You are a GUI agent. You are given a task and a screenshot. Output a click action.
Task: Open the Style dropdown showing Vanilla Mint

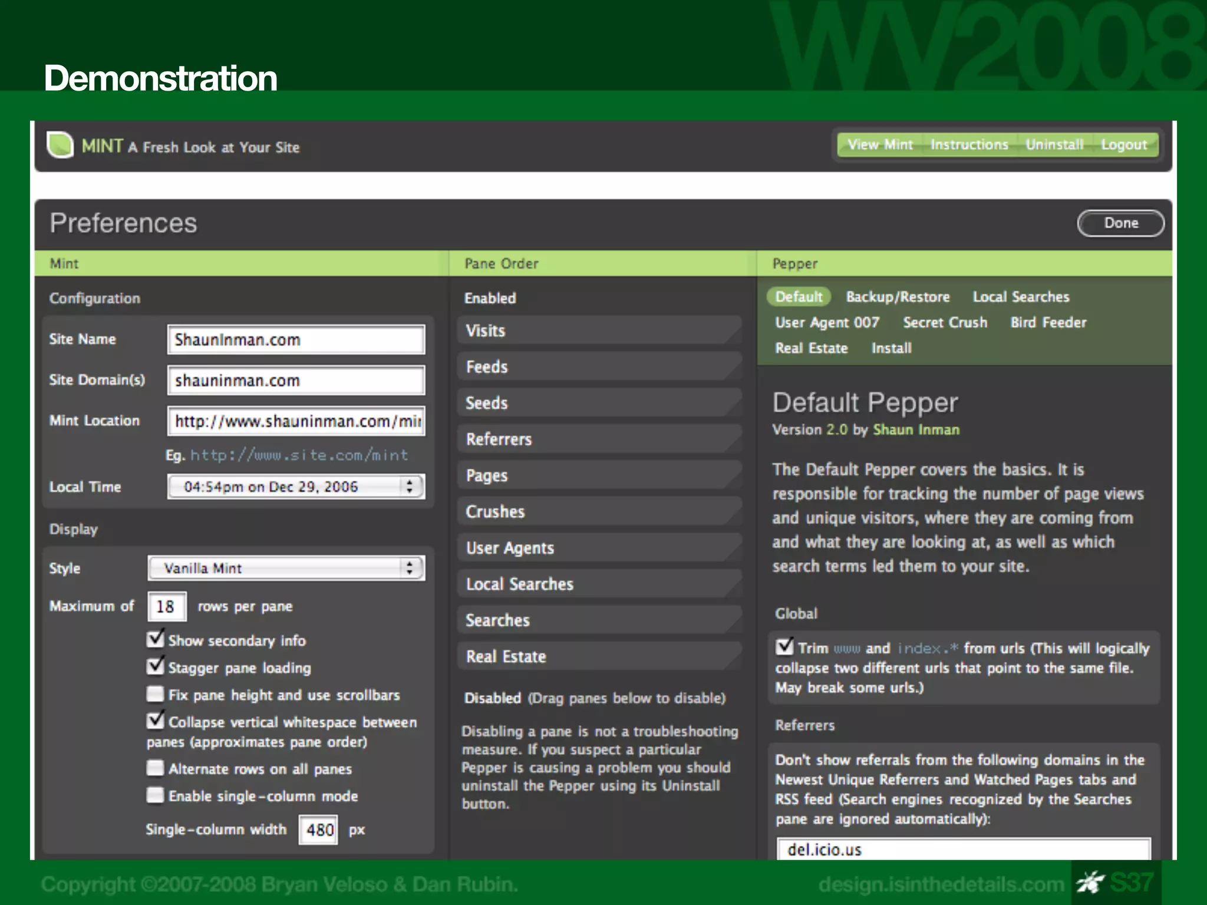(x=286, y=568)
